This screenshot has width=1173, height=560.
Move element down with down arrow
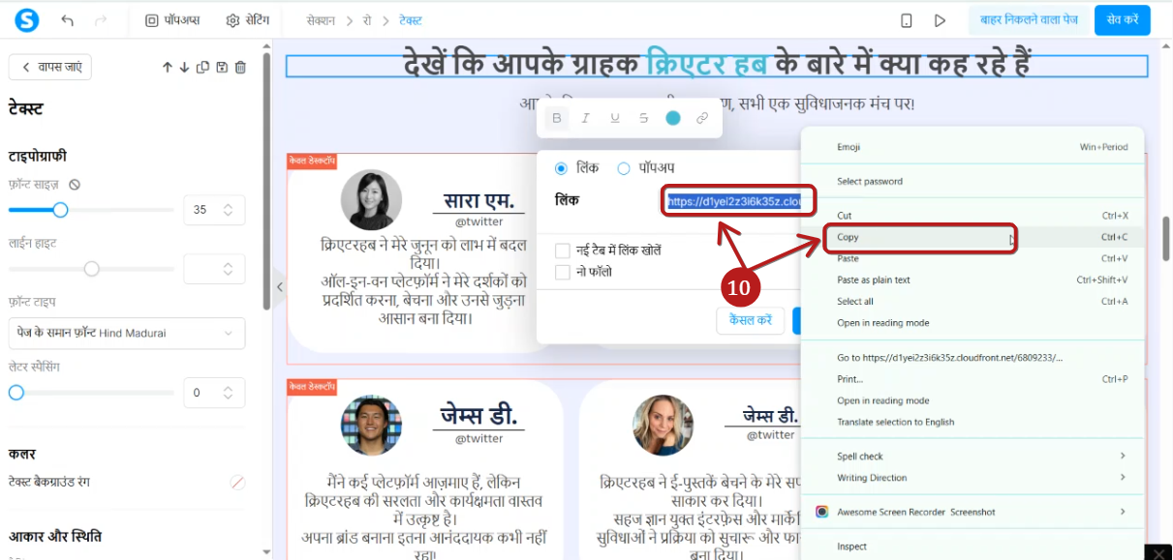click(x=184, y=67)
